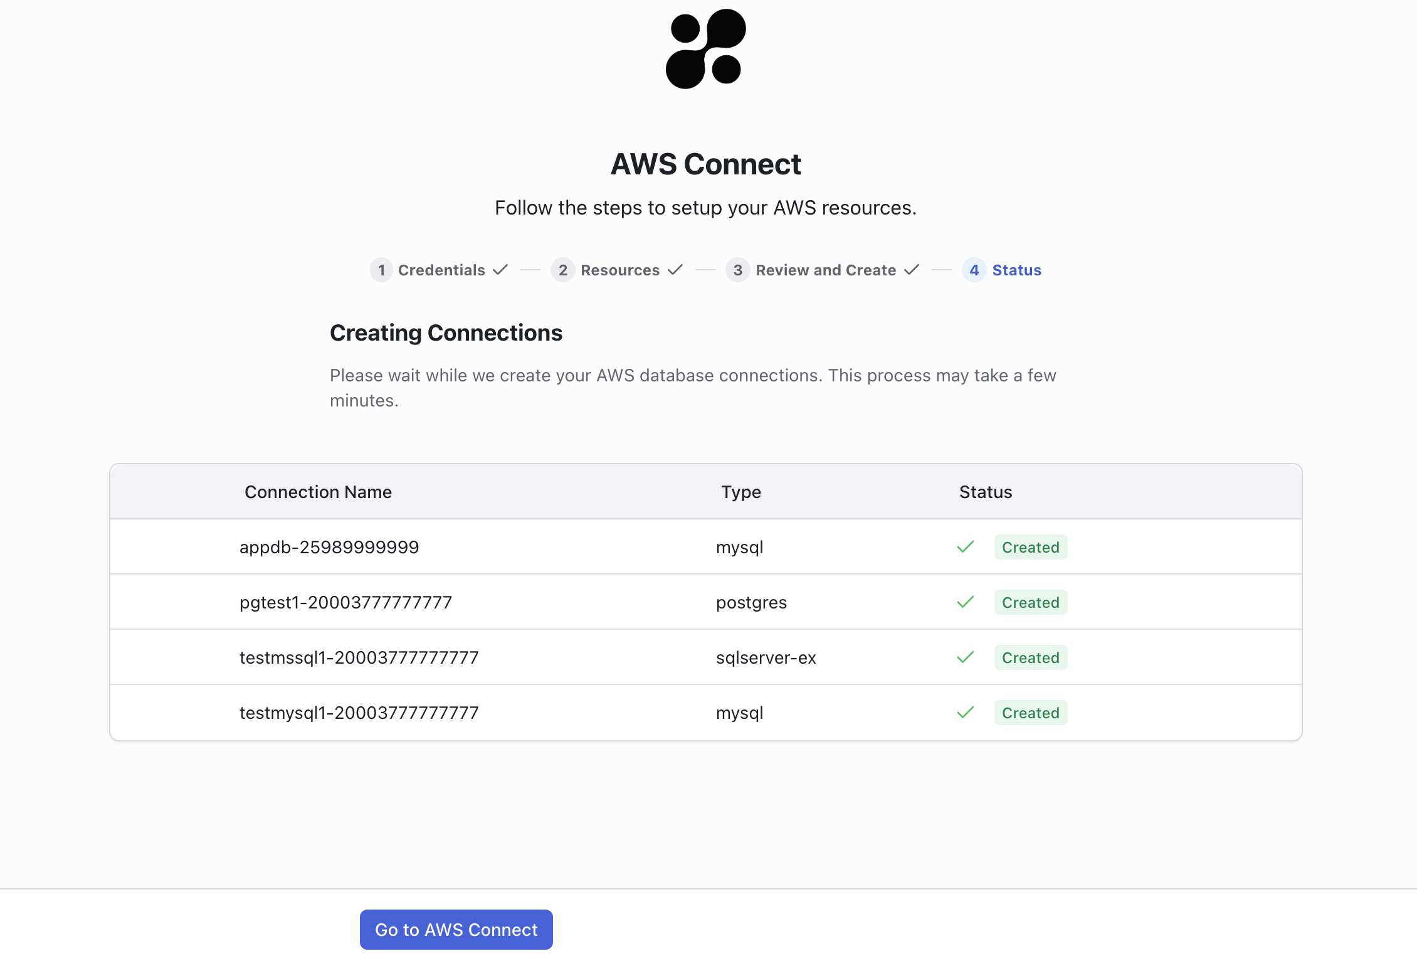
Task: Click the Created badge for testmssql1 connection
Action: coord(1030,657)
